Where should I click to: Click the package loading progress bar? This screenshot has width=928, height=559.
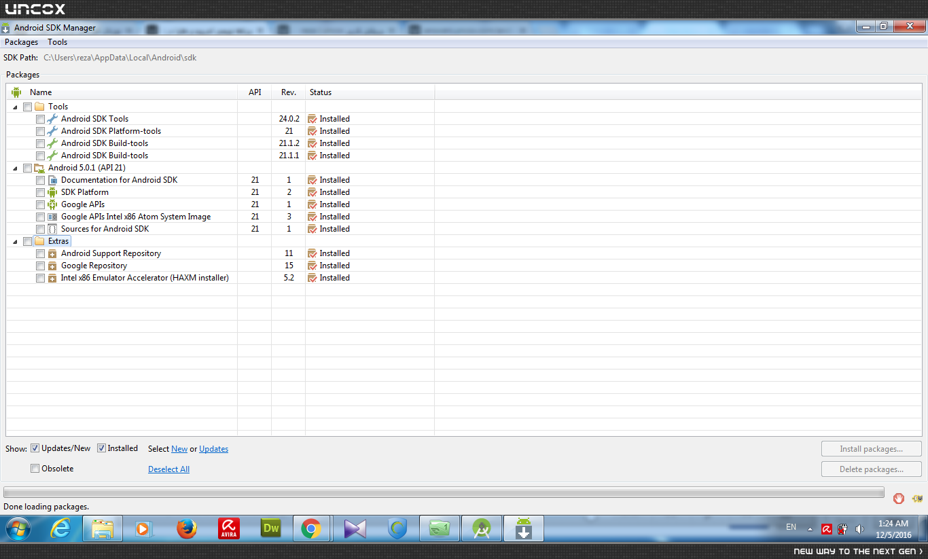point(444,492)
